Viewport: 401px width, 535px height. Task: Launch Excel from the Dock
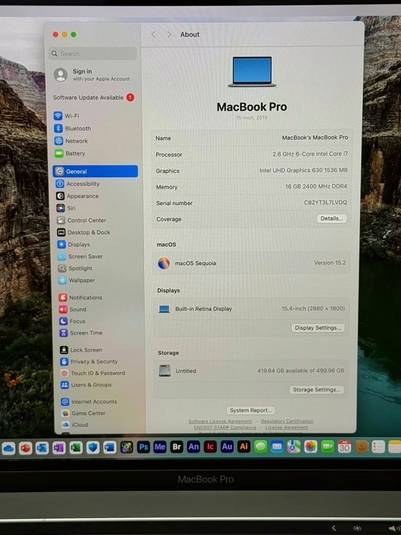click(x=76, y=448)
